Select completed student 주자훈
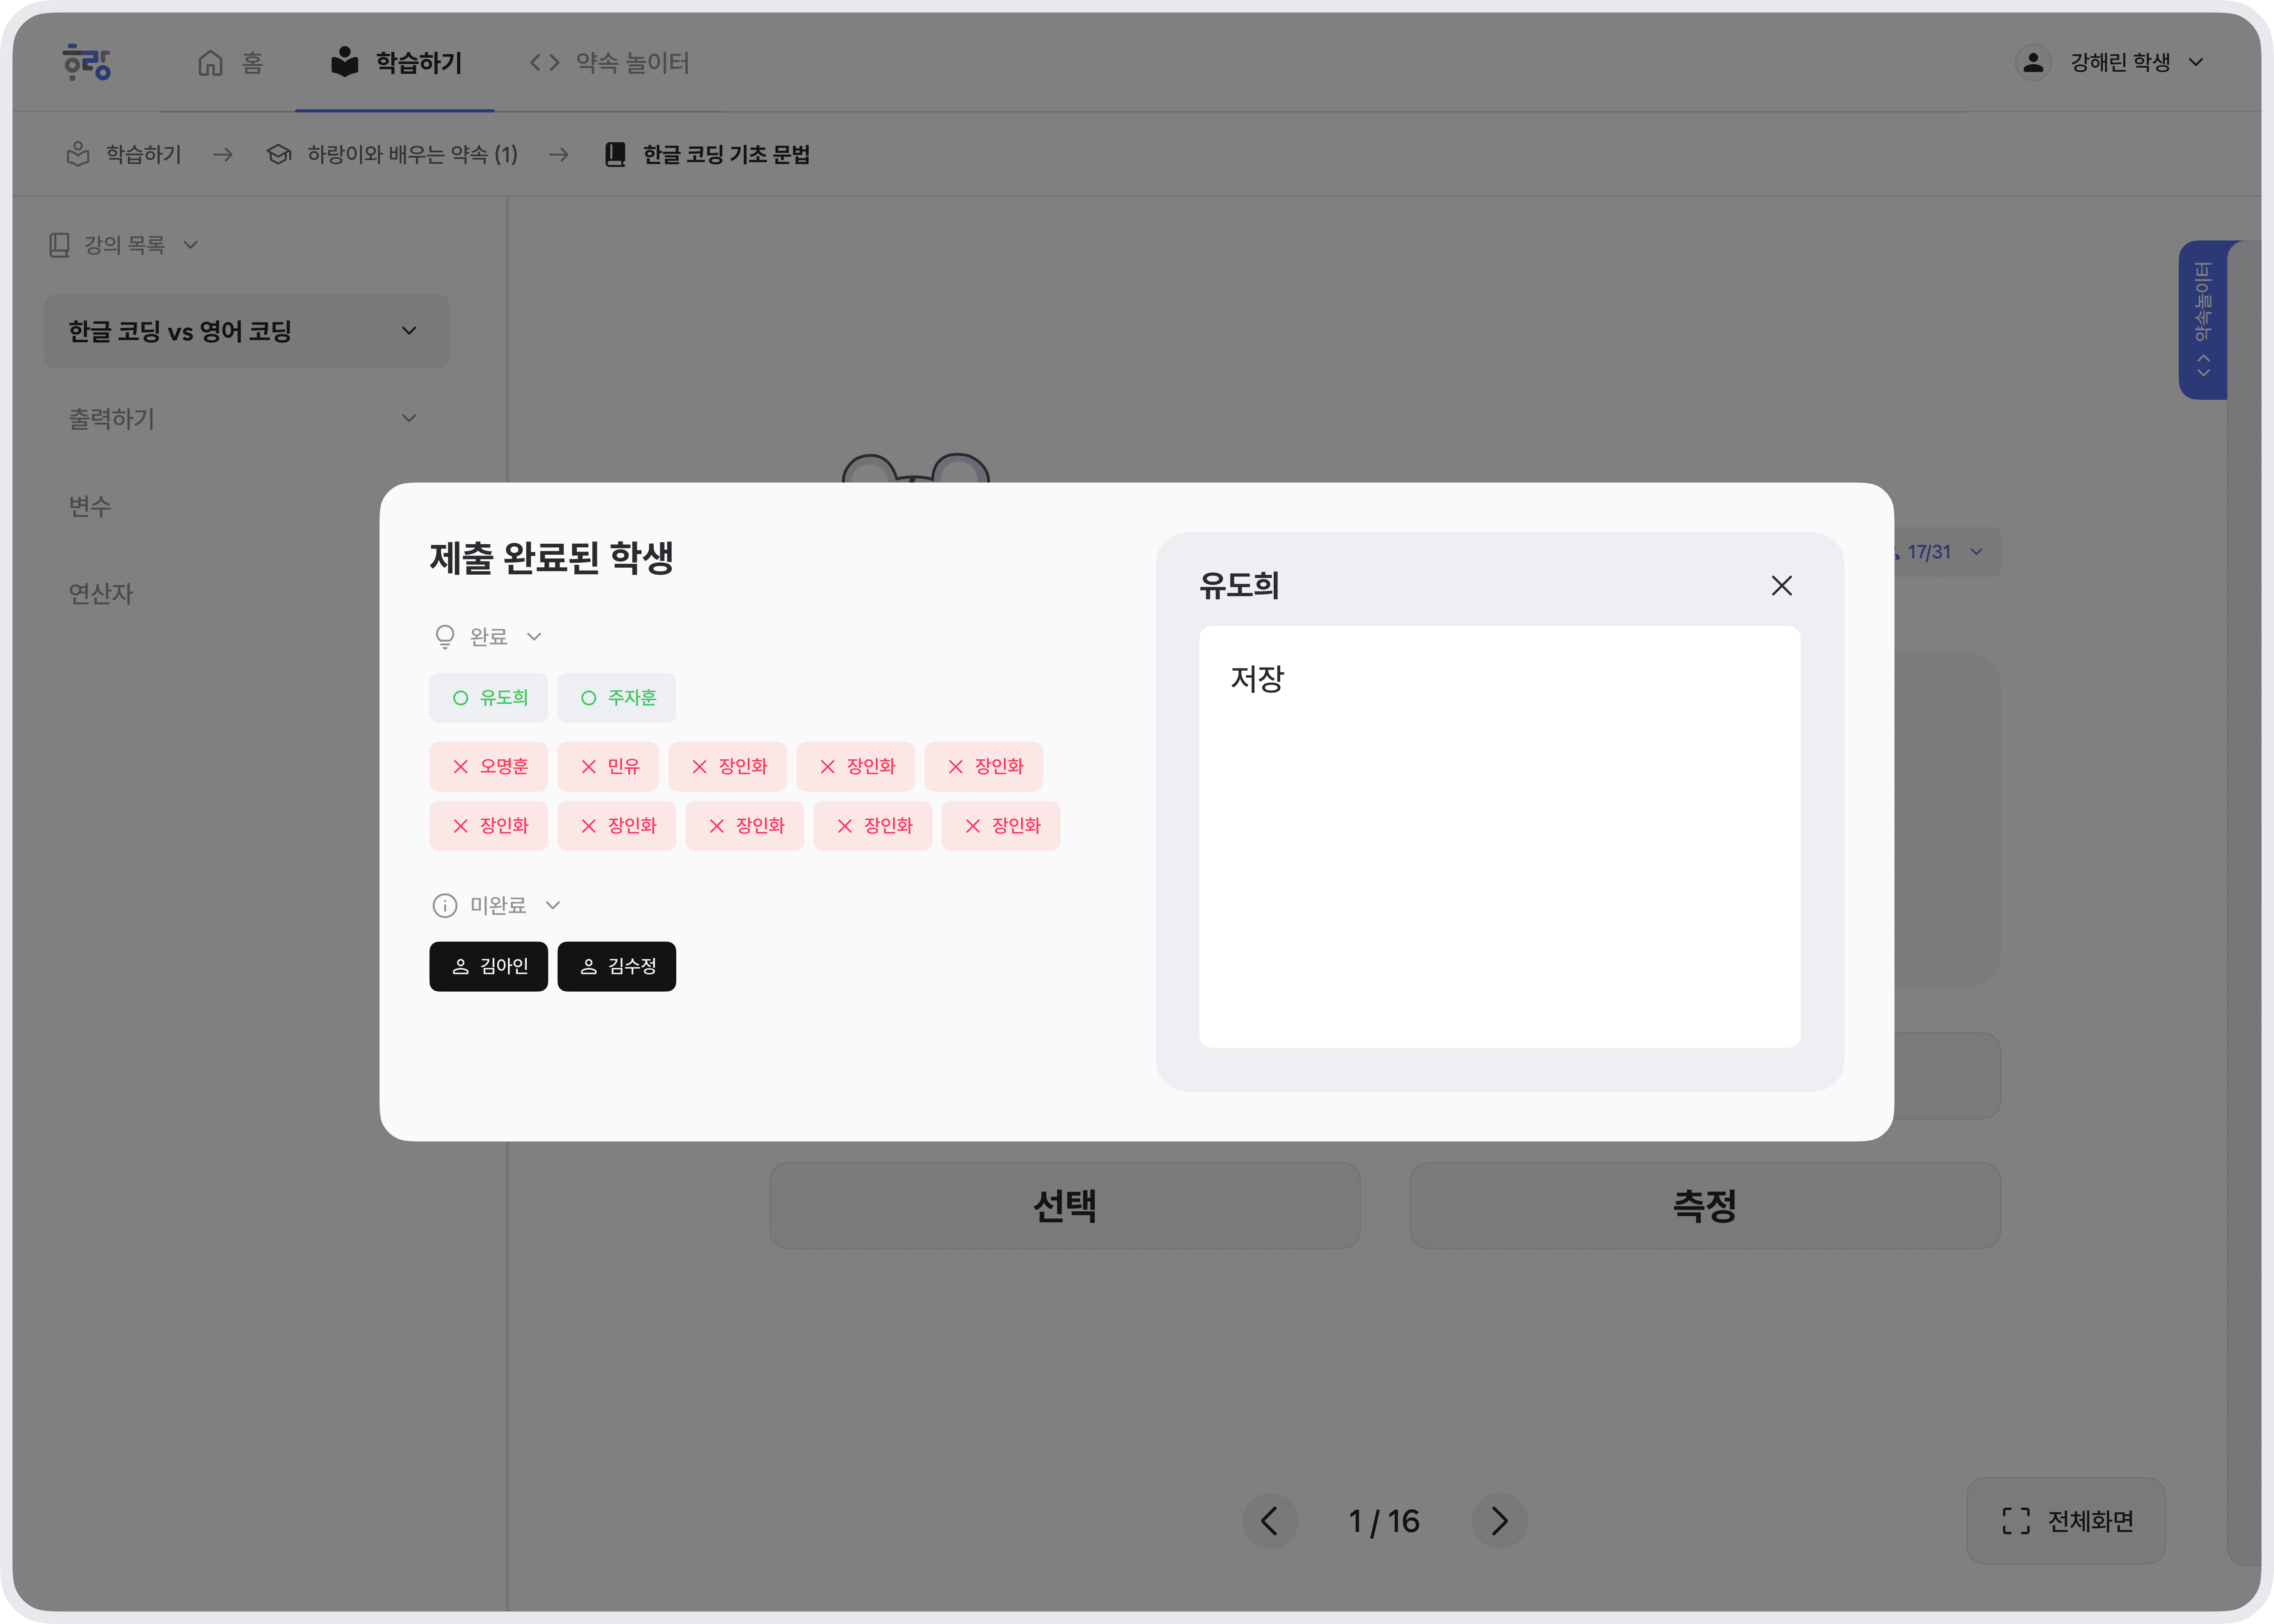 (x=617, y=698)
